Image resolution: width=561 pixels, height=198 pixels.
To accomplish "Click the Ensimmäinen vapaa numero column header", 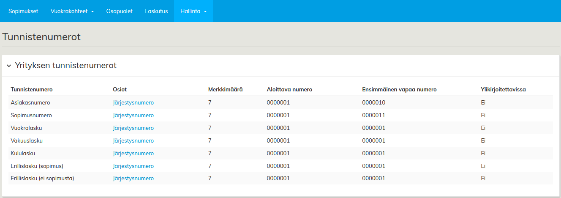I will 399,89.
